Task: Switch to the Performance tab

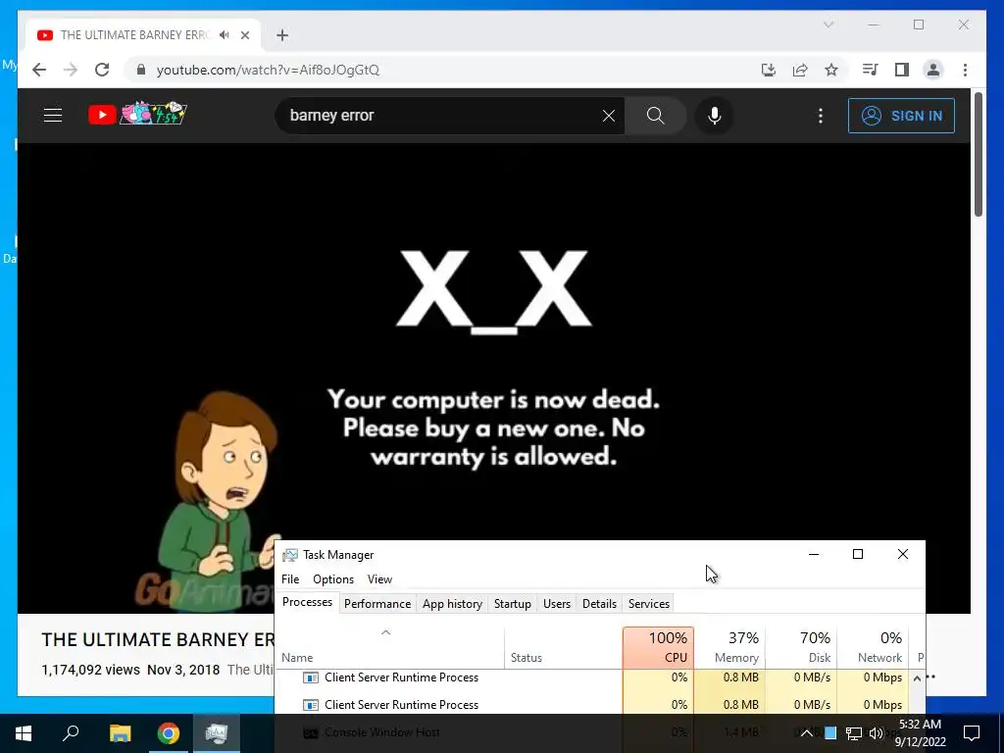Action: pos(377,604)
